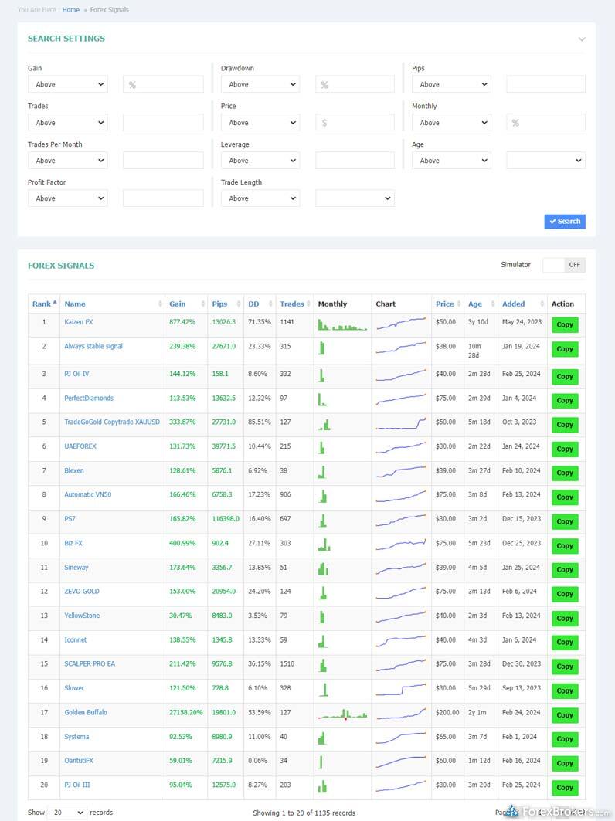Viewport: 615px width, 821px height.
Task: Collapse the Search Settings panel chevron
Action: pos(581,39)
